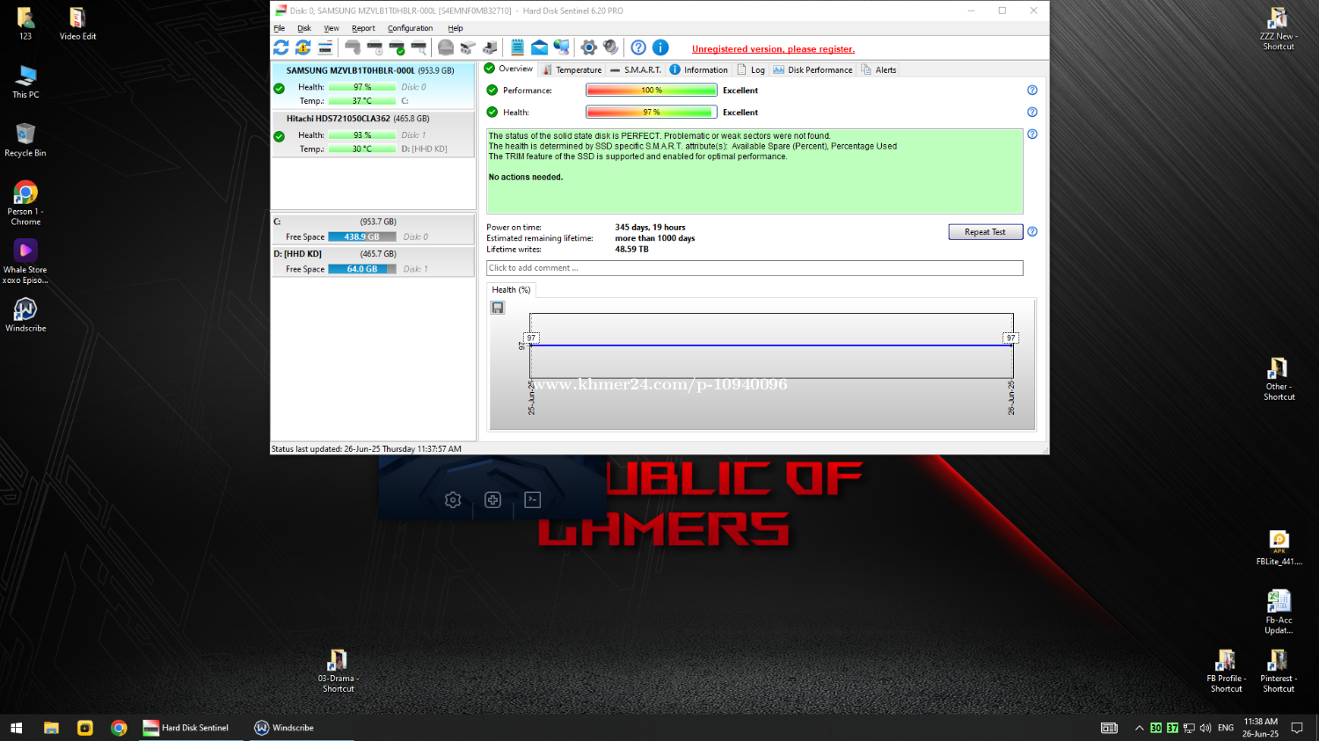1319x741 pixels.
Task: Select the Person 1 - Chrome desktop icon
Action: click(x=26, y=204)
